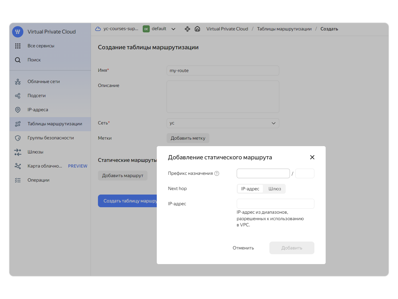
Task: Click the Шлюзы arrows icon
Action: [x=18, y=152]
